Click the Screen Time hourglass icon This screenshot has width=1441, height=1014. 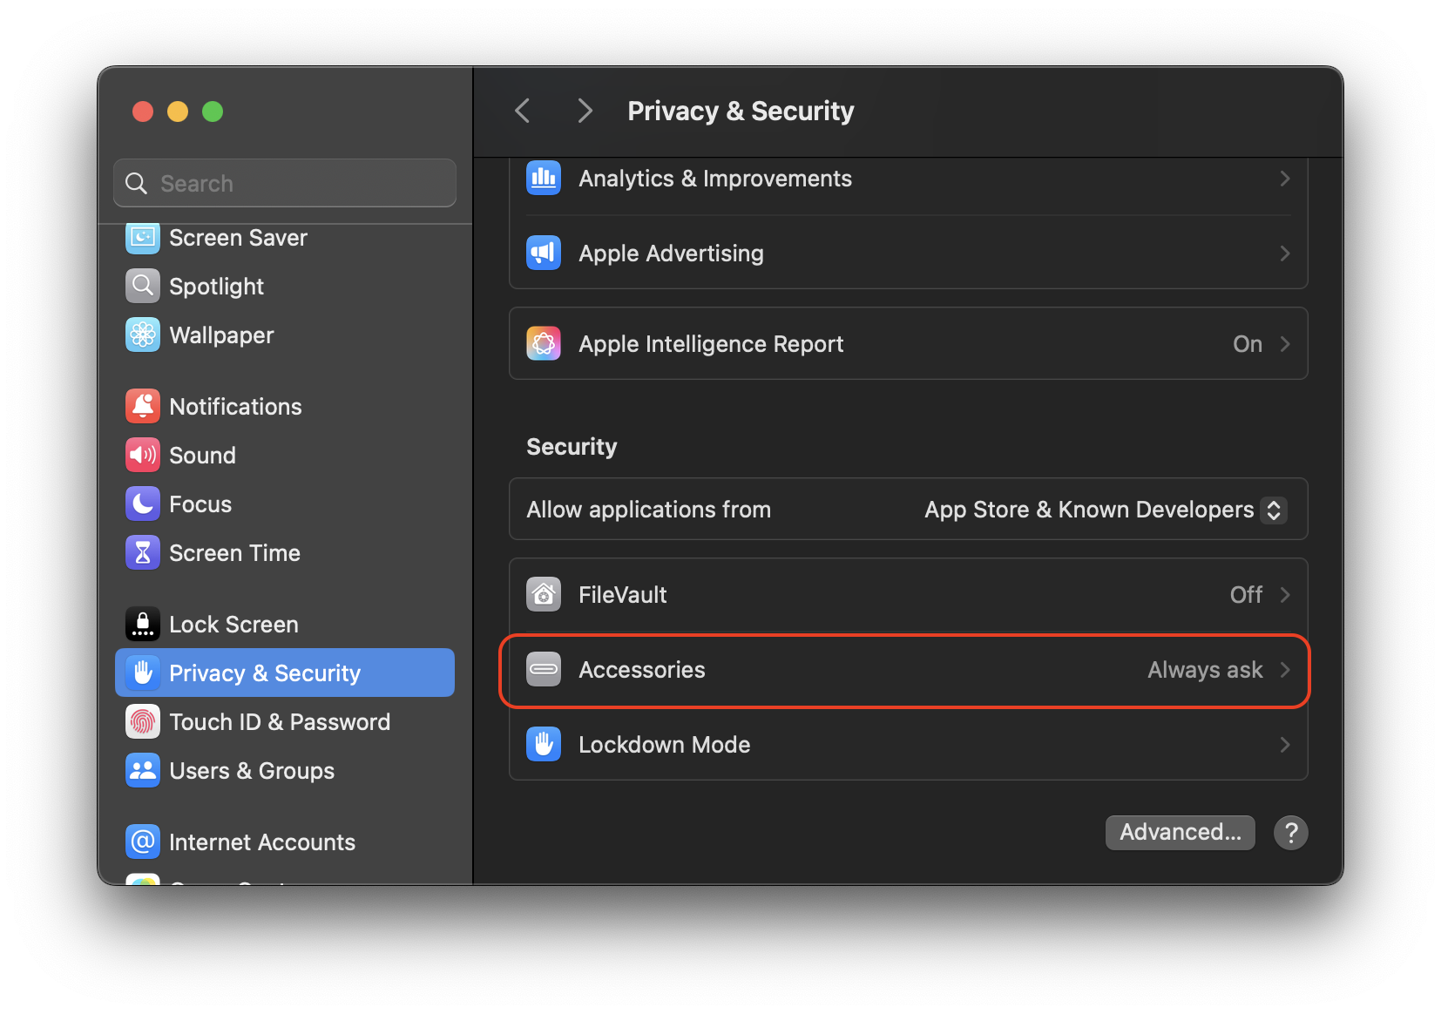[143, 553]
